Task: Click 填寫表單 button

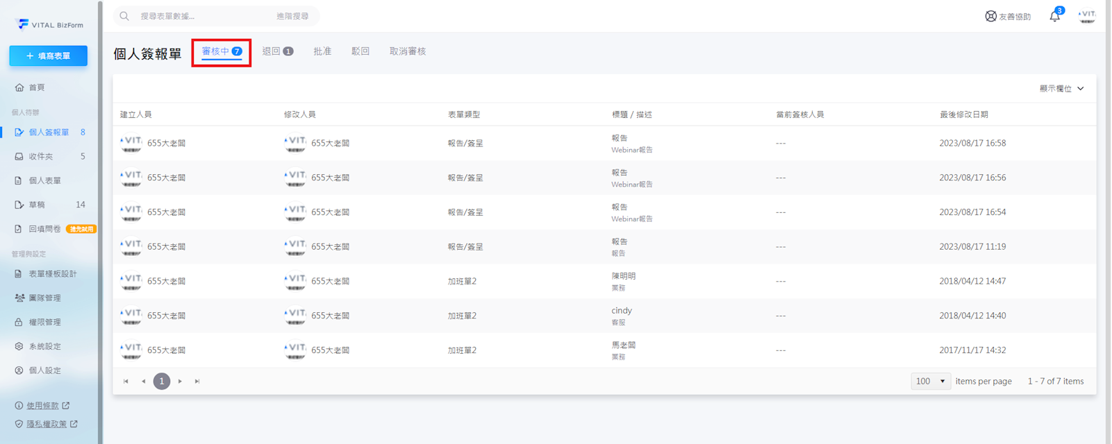Action: [x=49, y=56]
